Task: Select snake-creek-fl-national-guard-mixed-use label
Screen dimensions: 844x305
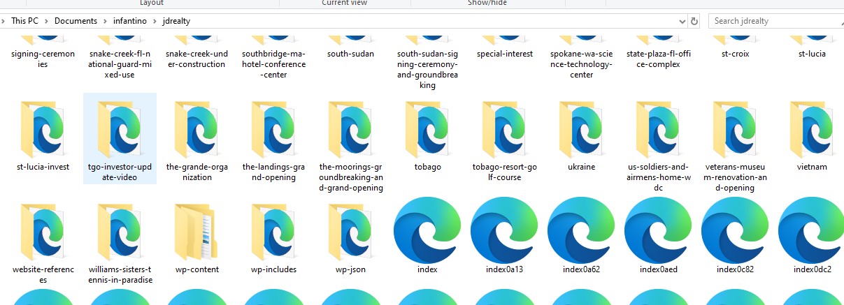Action: [120, 64]
